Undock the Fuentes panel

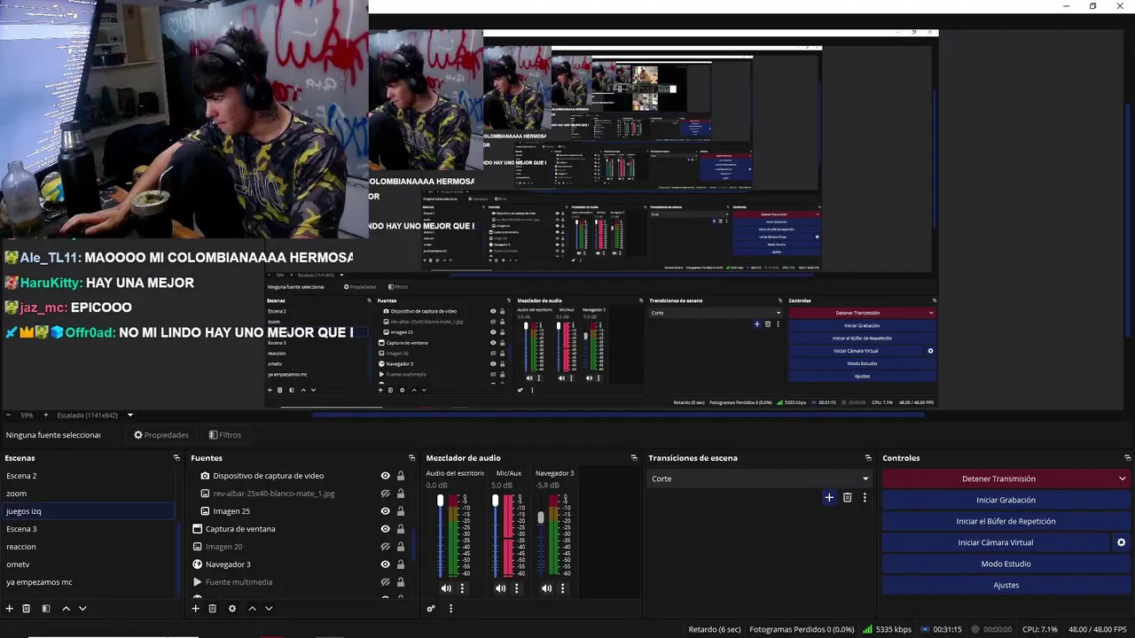coord(411,458)
